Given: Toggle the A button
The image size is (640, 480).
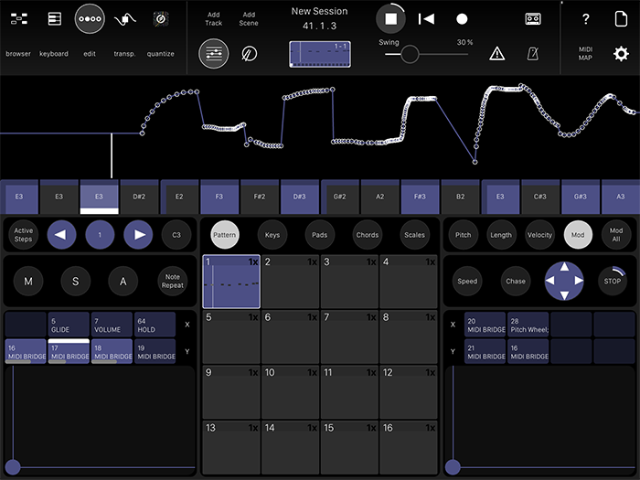Looking at the screenshot, I should pos(123,282).
